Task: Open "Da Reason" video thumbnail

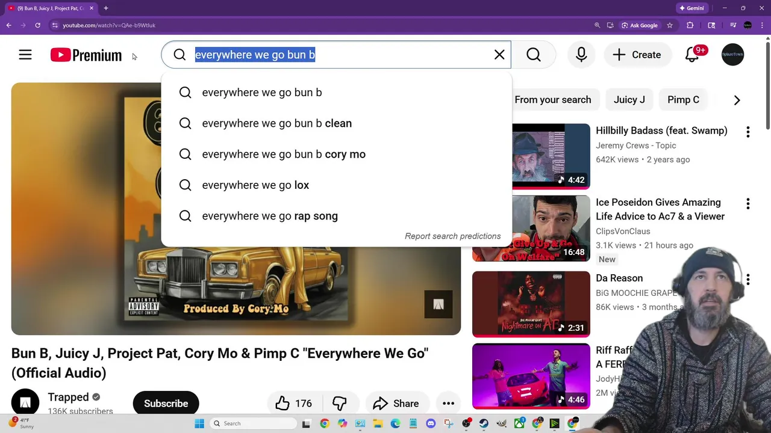Action: (x=531, y=304)
